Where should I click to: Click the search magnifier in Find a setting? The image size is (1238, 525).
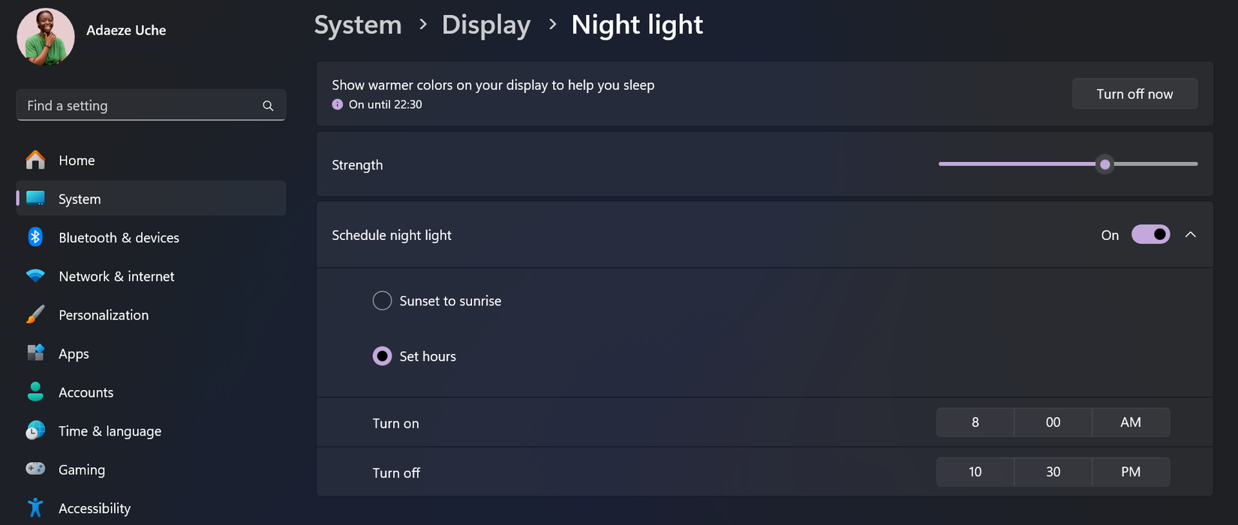[268, 105]
